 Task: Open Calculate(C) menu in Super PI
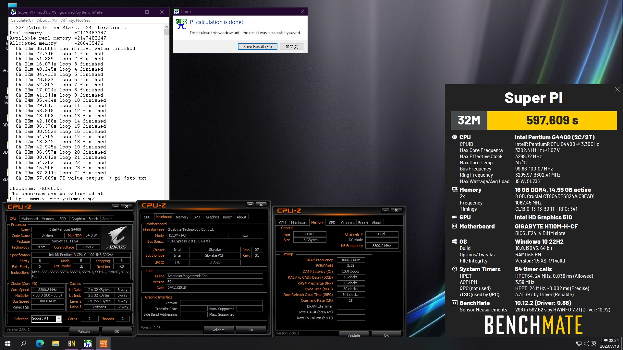[x=22, y=20]
